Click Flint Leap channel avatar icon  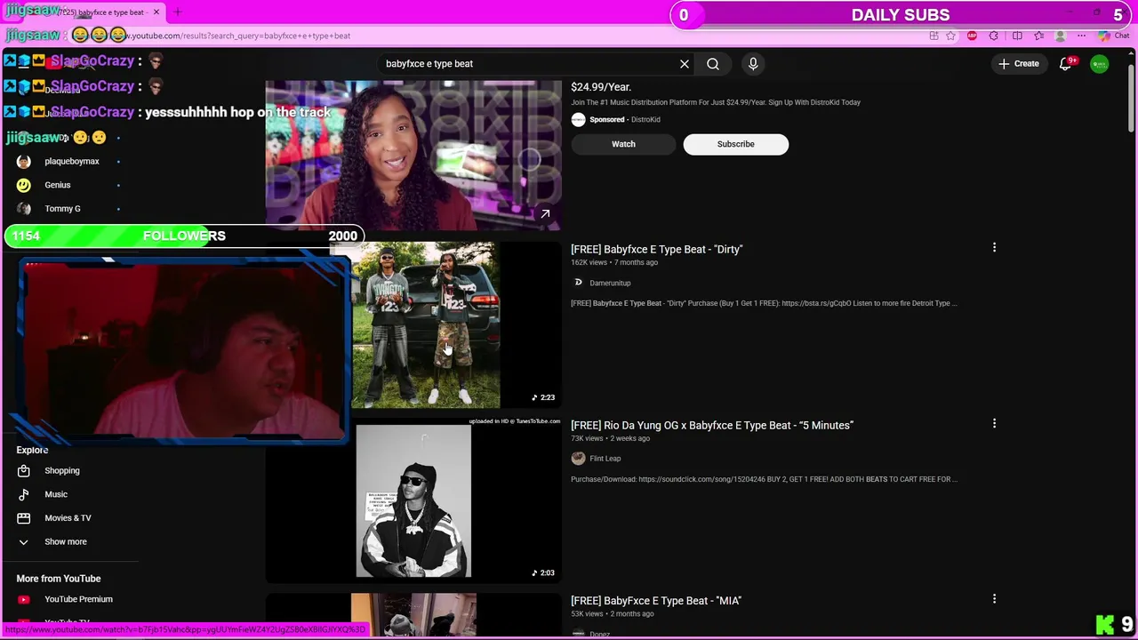[578, 459]
